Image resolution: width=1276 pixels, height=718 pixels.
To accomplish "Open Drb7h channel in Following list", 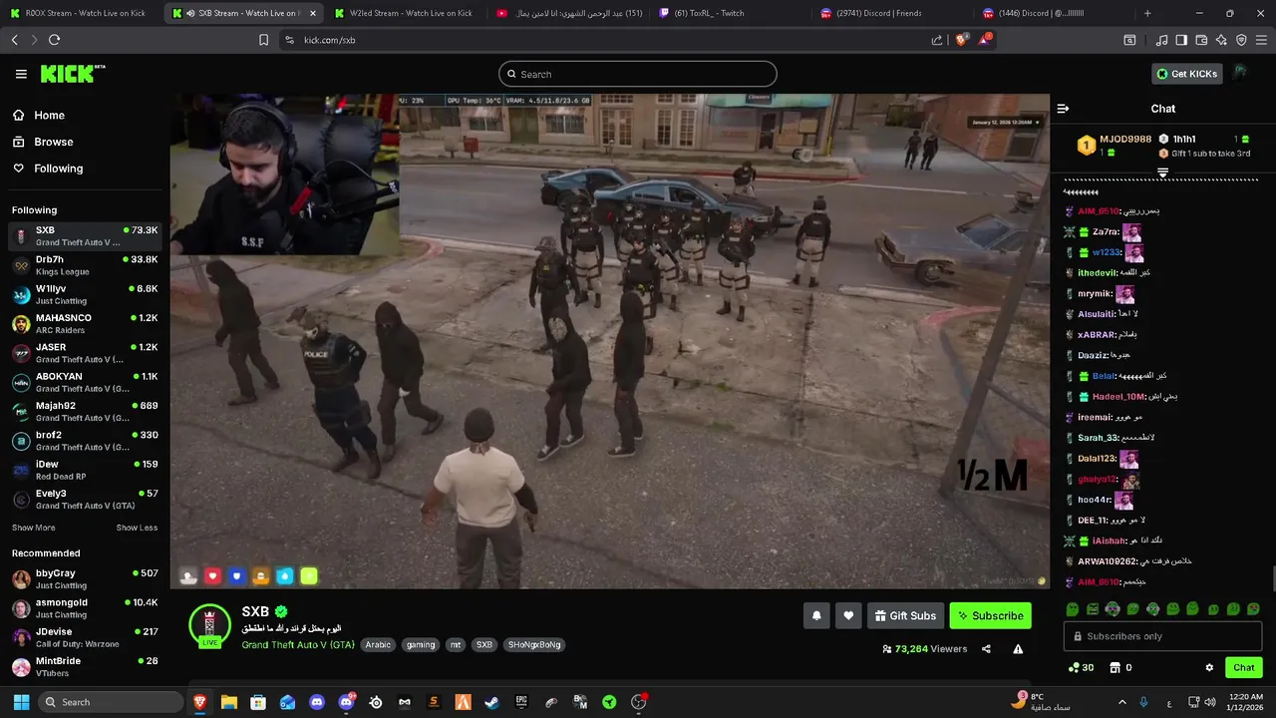I will pyautogui.click(x=85, y=265).
